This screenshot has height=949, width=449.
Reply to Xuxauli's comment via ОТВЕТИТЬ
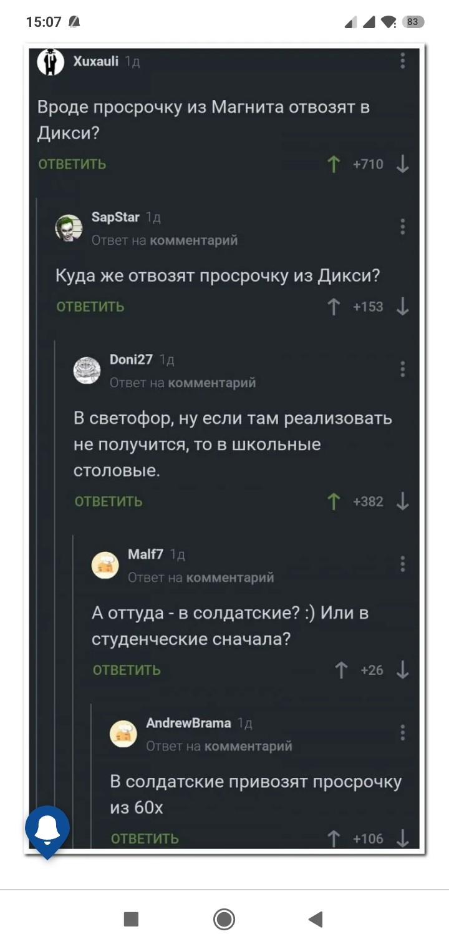(72, 164)
